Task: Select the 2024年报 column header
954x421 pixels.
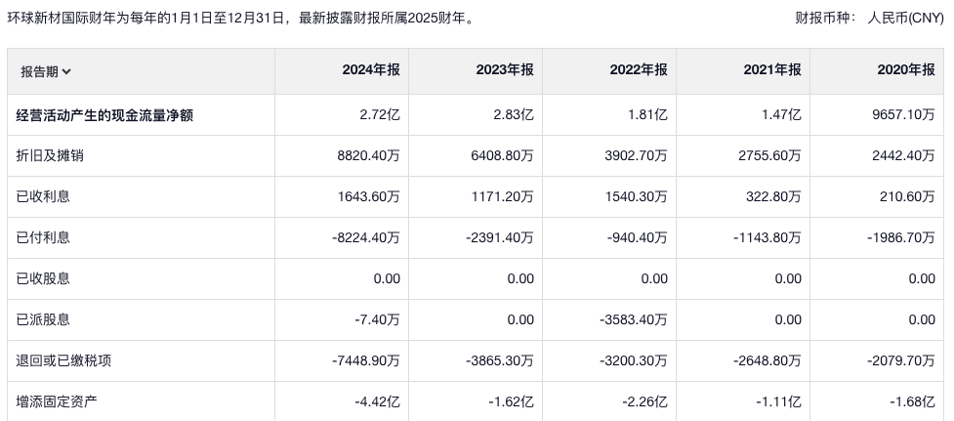Action: [x=370, y=70]
